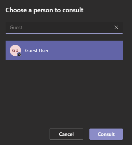This screenshot has height=145, width=132.
Task: Place the cursor after the word Guest
Action: 23,28
